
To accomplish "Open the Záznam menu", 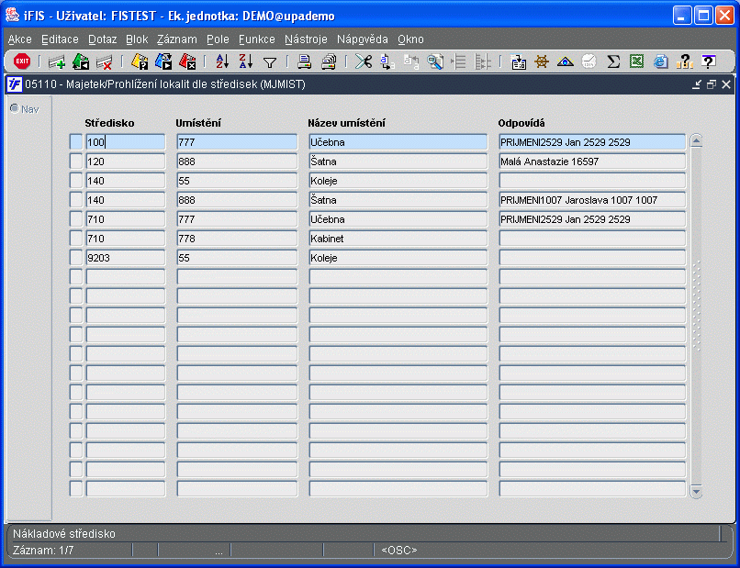I will click(x=177, y=39).
